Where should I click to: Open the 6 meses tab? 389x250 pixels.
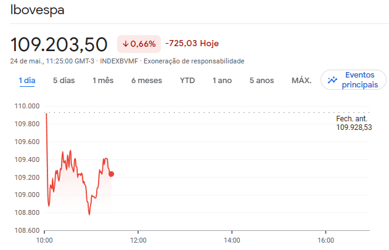pyautogui.click(x=147, y=81)
